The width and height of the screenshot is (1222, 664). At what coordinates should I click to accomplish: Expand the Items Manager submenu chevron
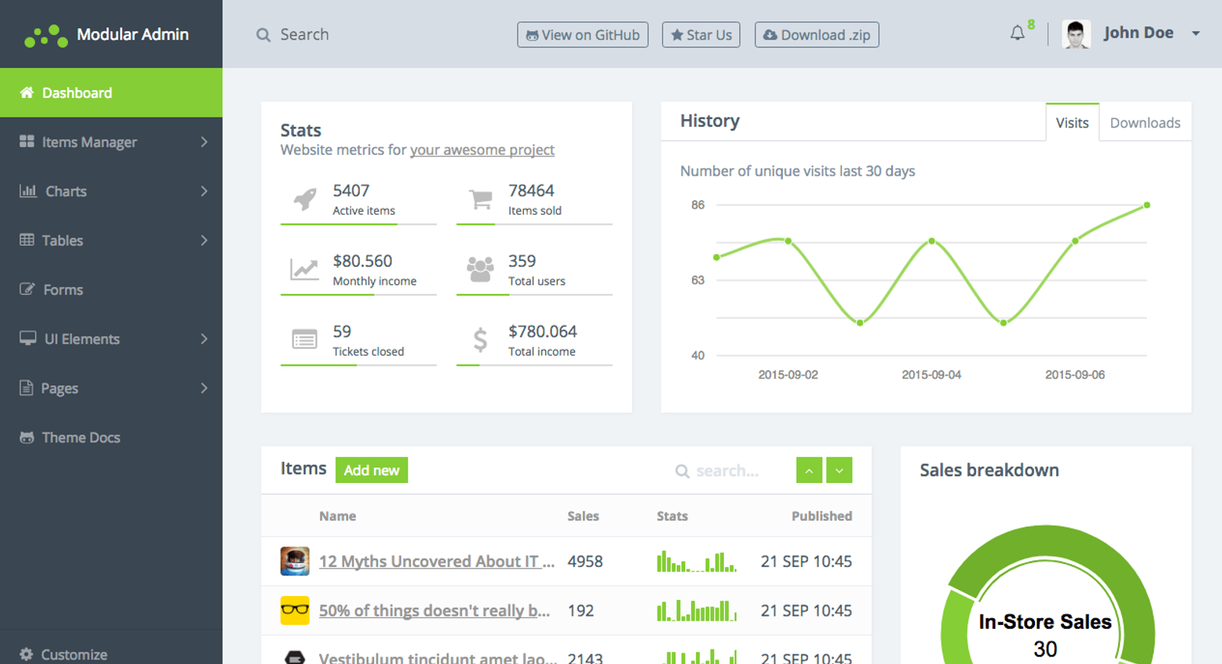204,142
